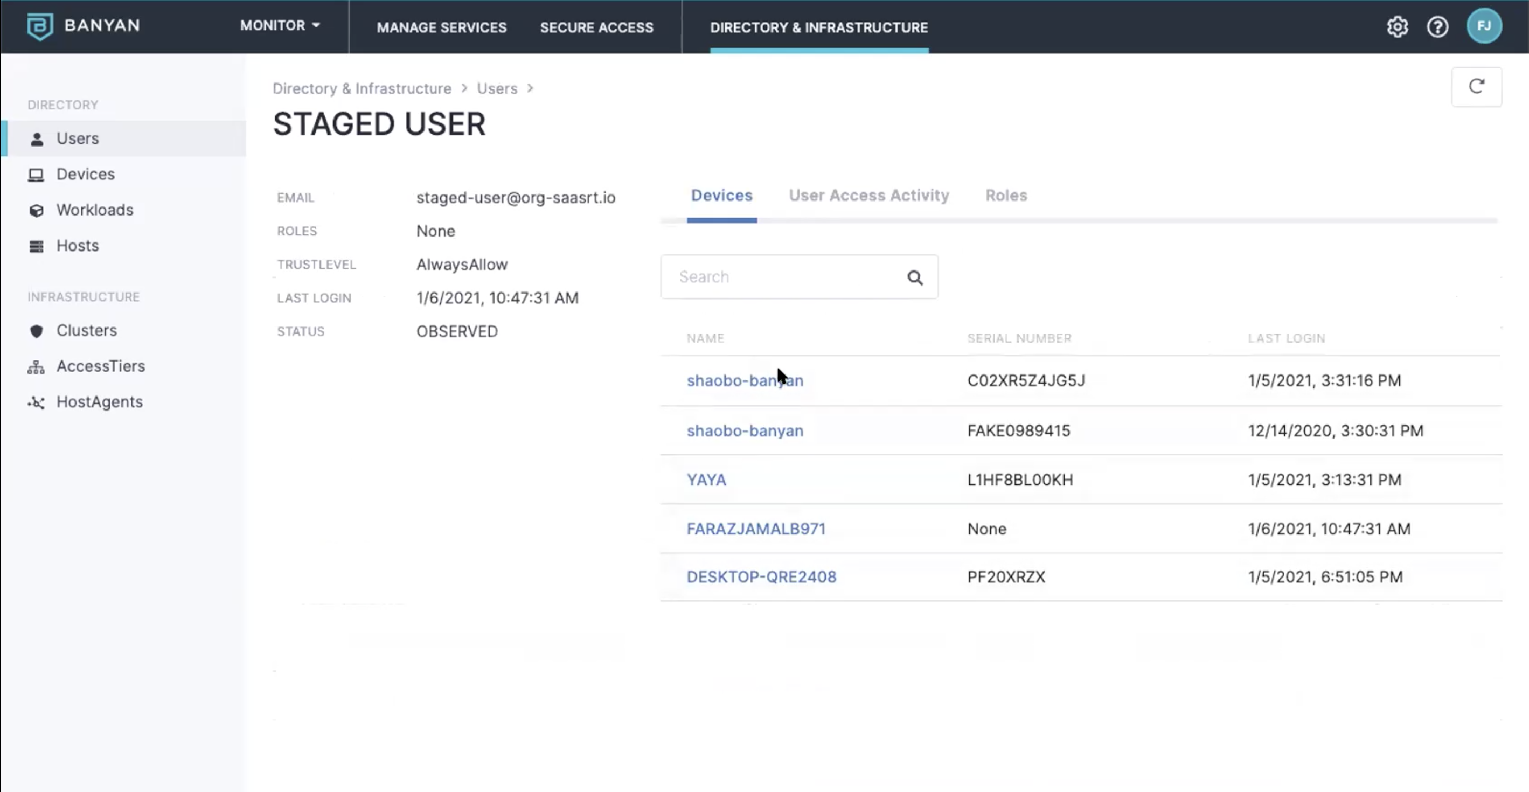Viewport: 1529px width, 792px height.
Task: Open the Manage Services menu
Action: (x=441, y=27)
